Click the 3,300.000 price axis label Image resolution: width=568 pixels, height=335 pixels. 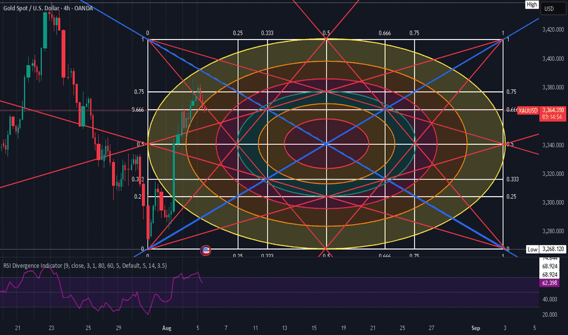coord(553,202)
